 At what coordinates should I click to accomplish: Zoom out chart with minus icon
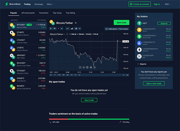coord(84,67)
